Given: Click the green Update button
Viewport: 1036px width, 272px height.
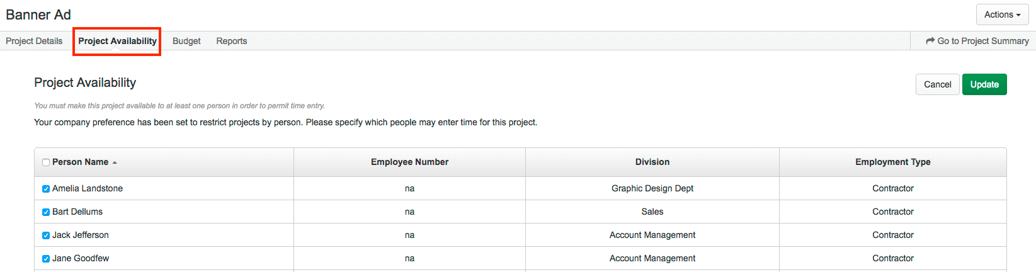Looking at the screenshot, I should pyautogui.click(x=984, y=84).
